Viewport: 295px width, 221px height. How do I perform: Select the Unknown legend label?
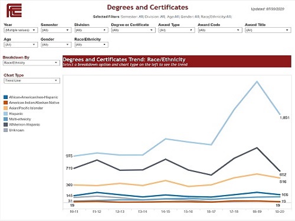click(x=17, y=130)
